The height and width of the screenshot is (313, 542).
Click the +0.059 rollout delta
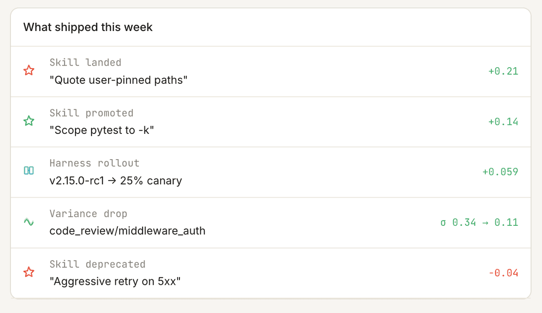click(x=500, y=172)
